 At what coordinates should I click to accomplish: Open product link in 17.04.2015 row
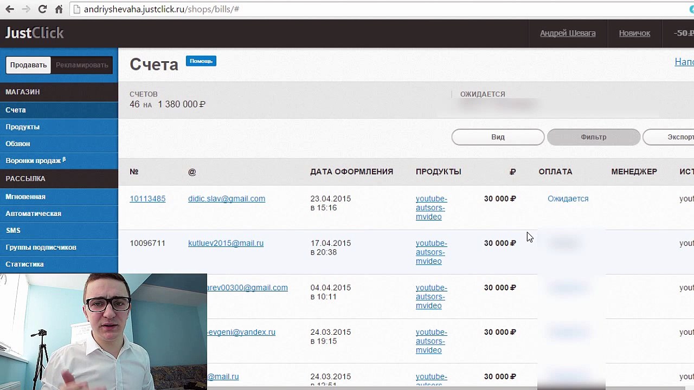point(431,252)
